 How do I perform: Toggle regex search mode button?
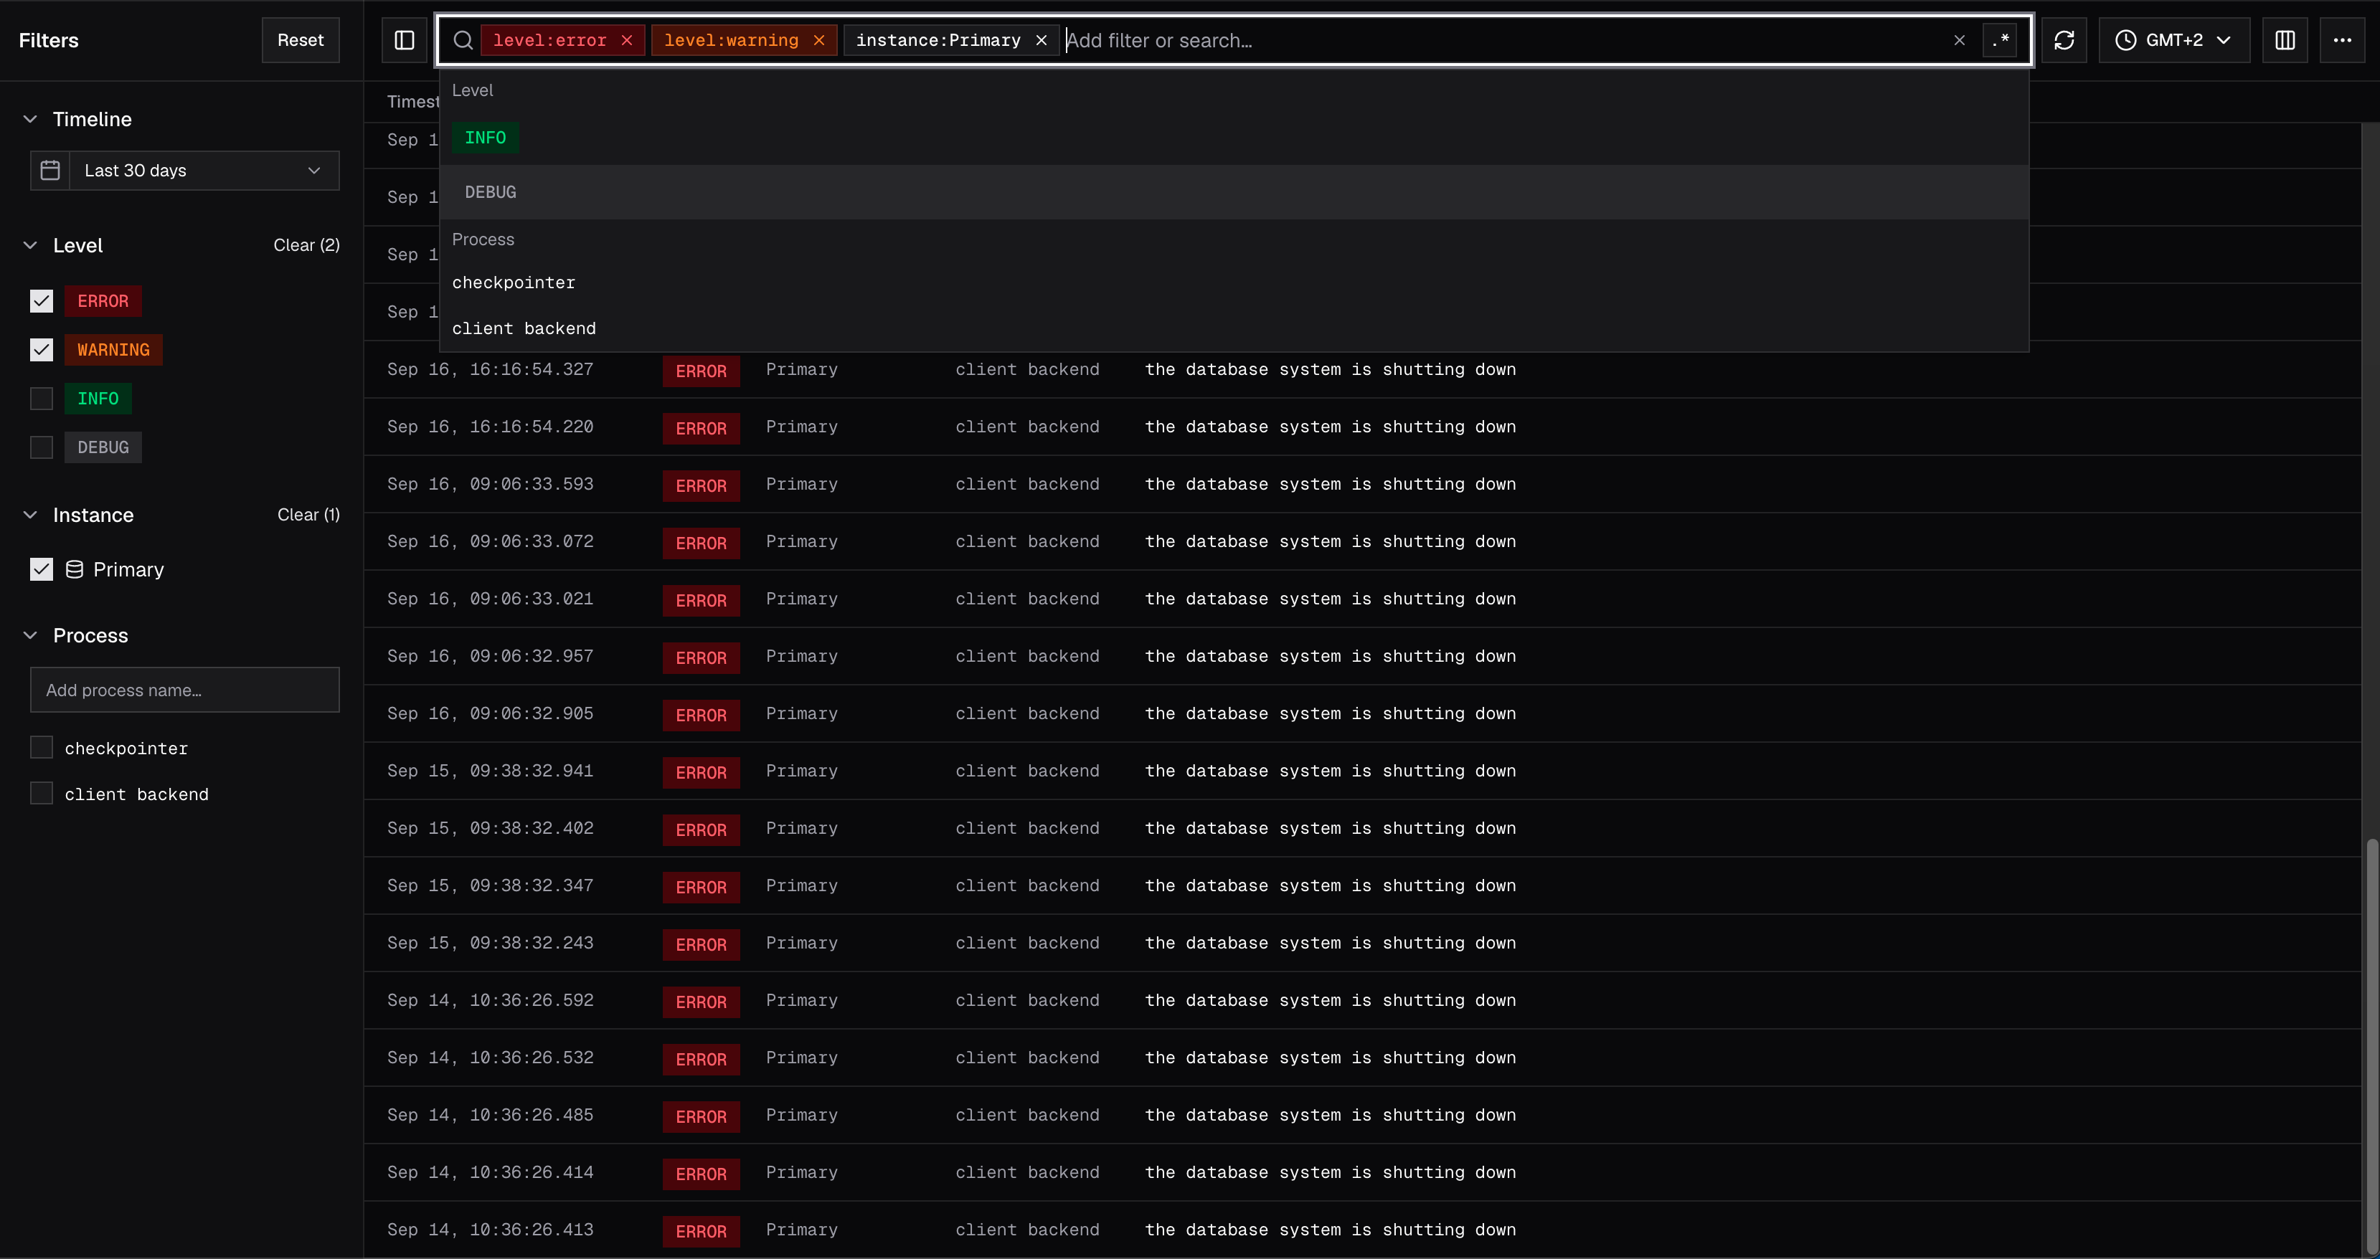coord(2001,39)
